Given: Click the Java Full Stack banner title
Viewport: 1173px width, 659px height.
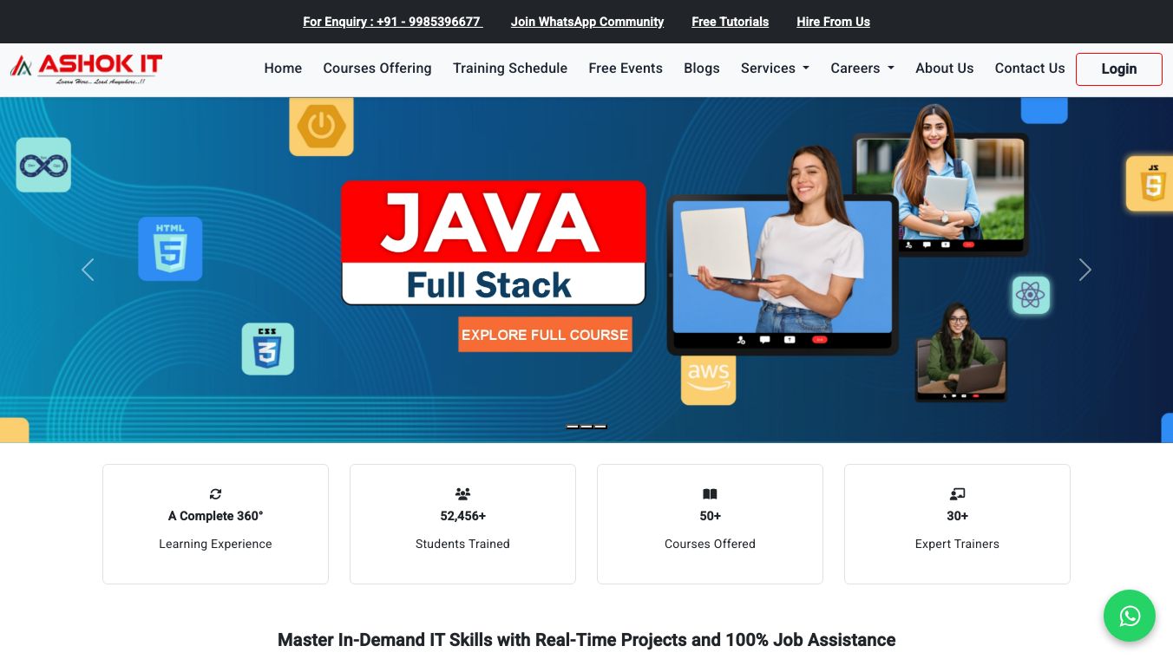Looking at the screenshot, I should (494, 243).
